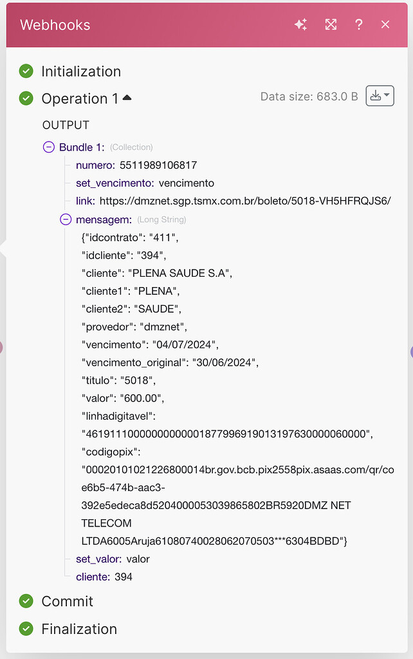
Task: Open help with the question mark icon
Action: tap(359, 24)
